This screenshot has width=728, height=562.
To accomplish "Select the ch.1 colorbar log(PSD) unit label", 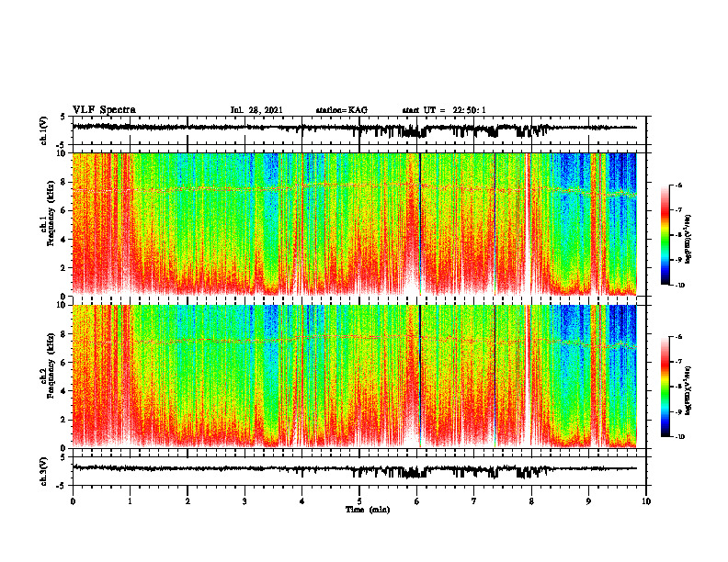I will [688, 239].
